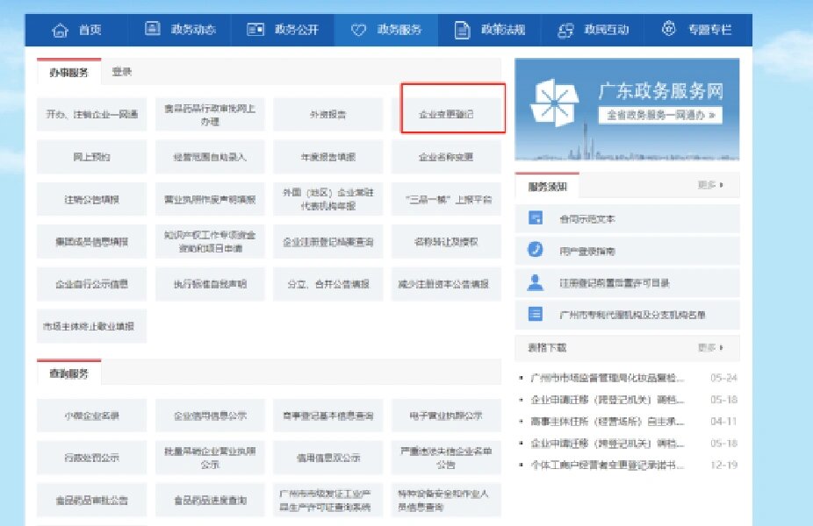Select the 服务须知 tab
The image size is (813, 526).
pyautogui.click(x=548, y=187)
